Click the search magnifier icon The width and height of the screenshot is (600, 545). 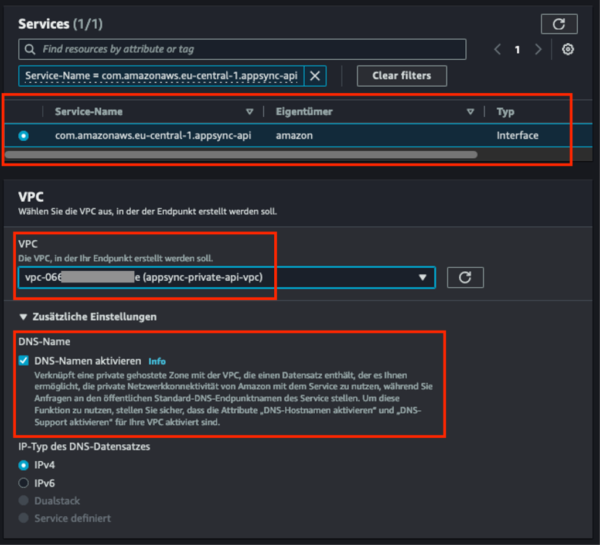click(x=30, y=49)
